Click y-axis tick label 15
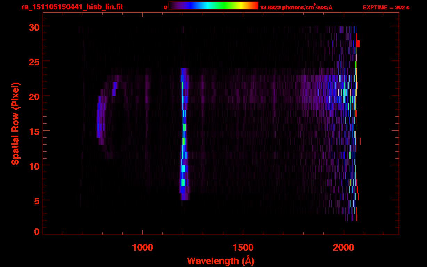 click(33, 131)
